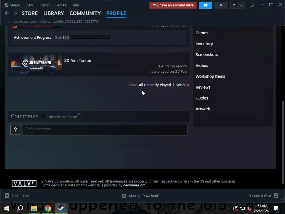Click the page vertical scrollbar
The height and width of the screenshot is (214, 285).
[x=282, y=142]
